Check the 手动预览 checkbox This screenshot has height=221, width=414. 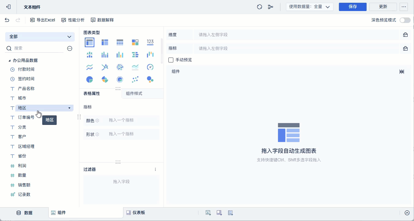[x=171, y=60]
